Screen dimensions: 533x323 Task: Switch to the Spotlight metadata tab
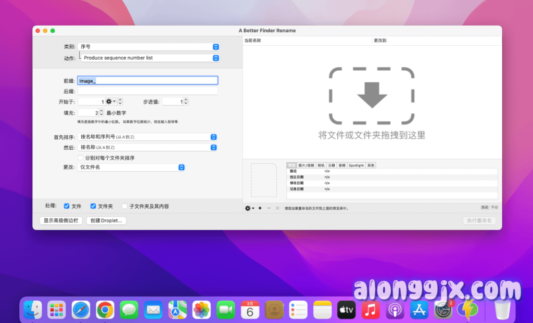pyautogui.click(x=356, y=165)
